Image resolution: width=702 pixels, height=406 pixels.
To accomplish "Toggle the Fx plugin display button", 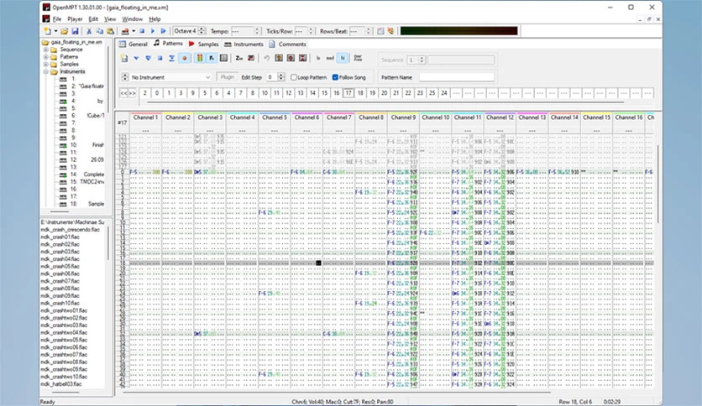I will [212, 58].
